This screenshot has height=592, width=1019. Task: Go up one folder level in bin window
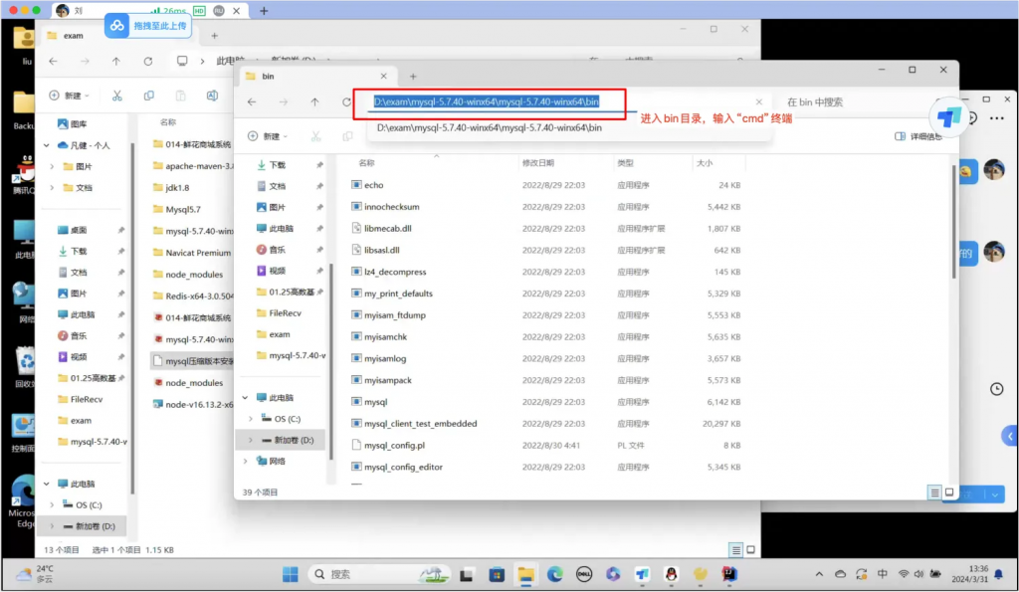pyautogui.click(x=314, y=101)
